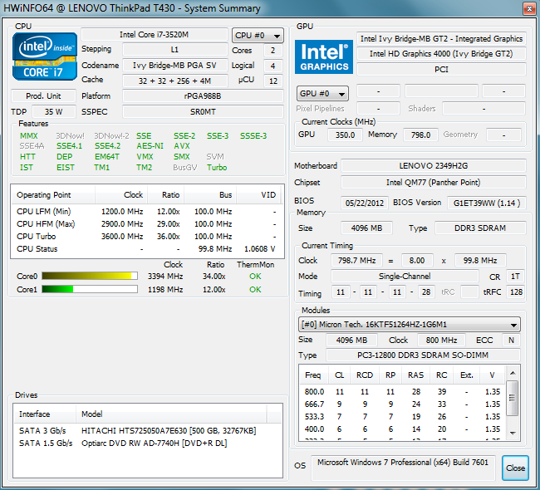Image resolution: width=540 pixels, height=490 pixels.
Task: Expand the Micron Tech. memory module dropdown
Action: 409,325
